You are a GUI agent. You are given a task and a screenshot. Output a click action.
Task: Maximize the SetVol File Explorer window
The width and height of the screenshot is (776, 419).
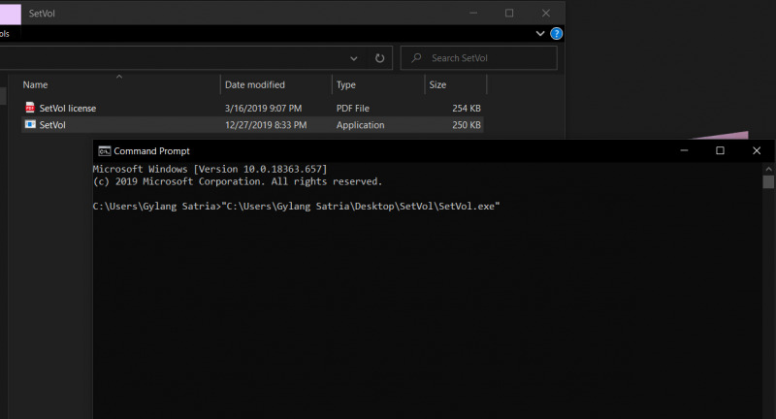coord(509,13)
